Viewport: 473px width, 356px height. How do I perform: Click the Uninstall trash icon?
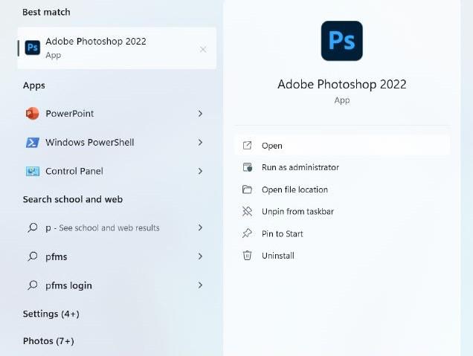pos(248,256)
